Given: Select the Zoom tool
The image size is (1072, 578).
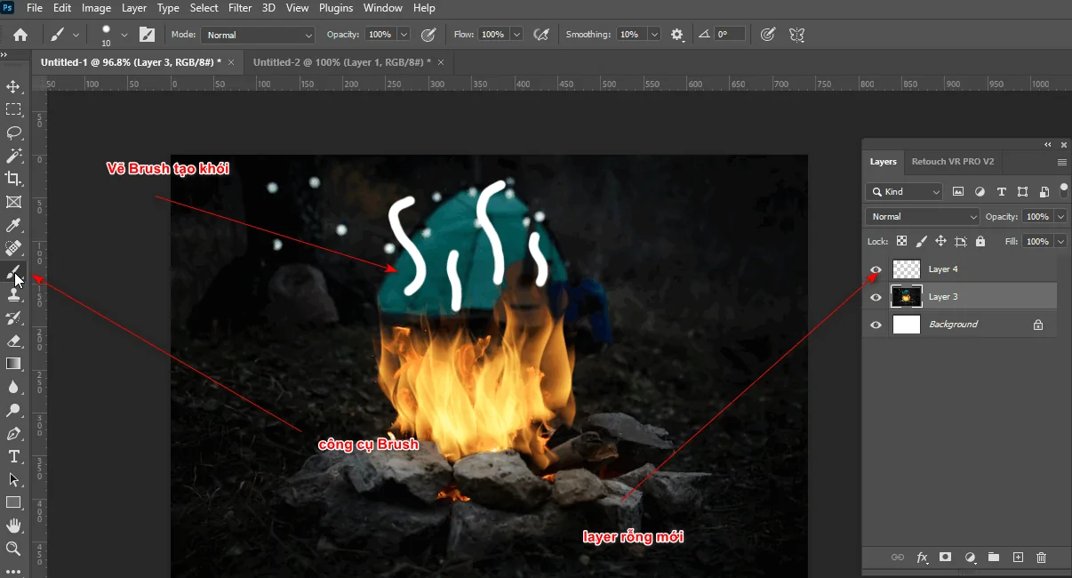Looking at the screenshot, I should (x=13, y=548).
